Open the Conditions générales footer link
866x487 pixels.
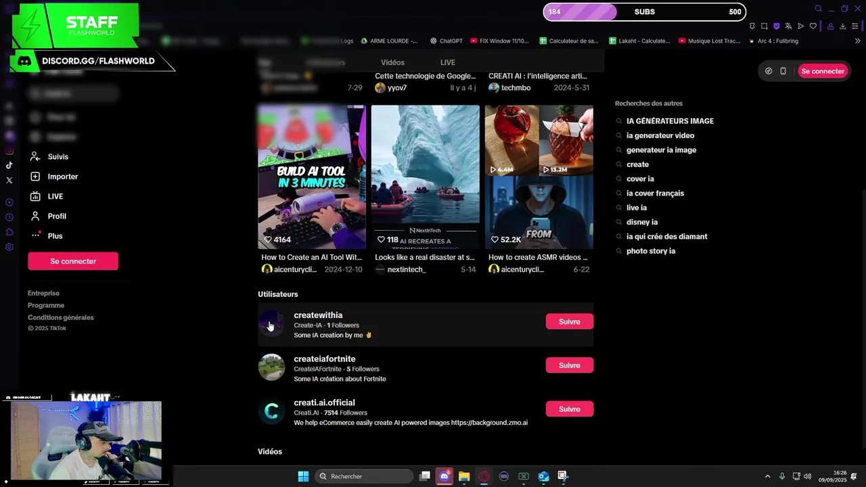coord(61,318)
